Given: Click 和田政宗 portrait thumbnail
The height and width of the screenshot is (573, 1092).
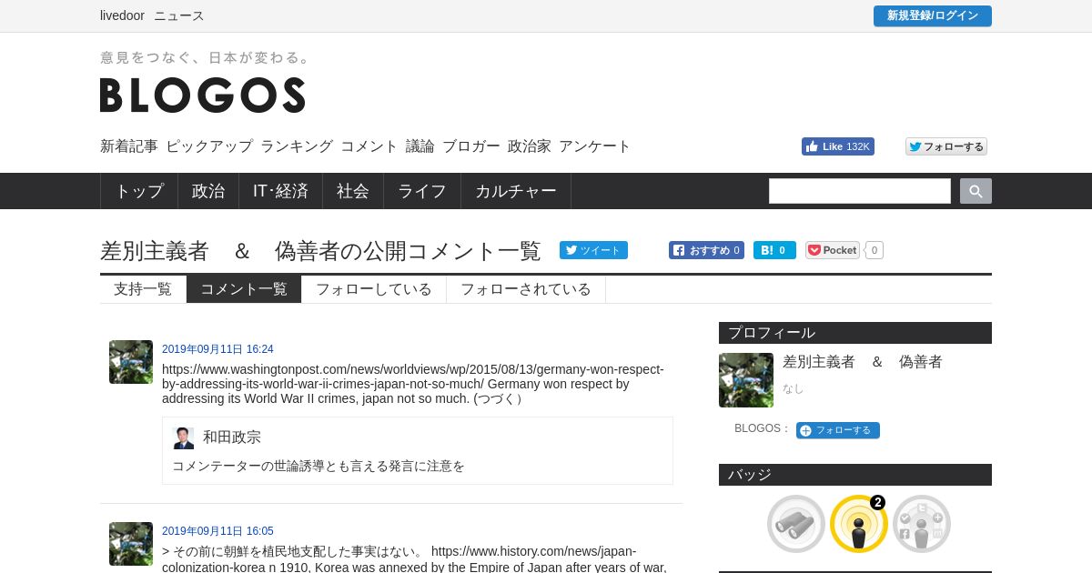Looking at the screenshot, I should click(183, 438).
